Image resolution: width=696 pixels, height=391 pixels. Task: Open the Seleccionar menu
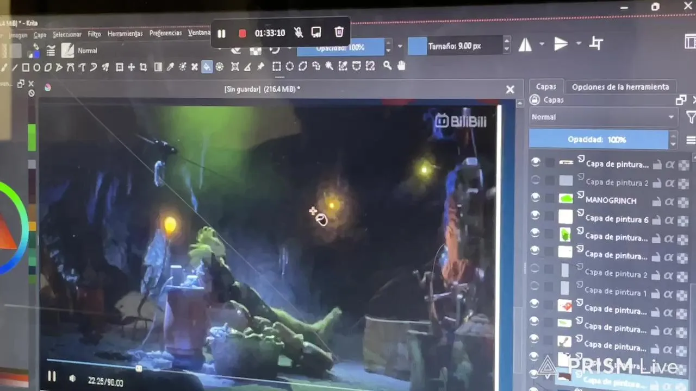coord(67,35)
